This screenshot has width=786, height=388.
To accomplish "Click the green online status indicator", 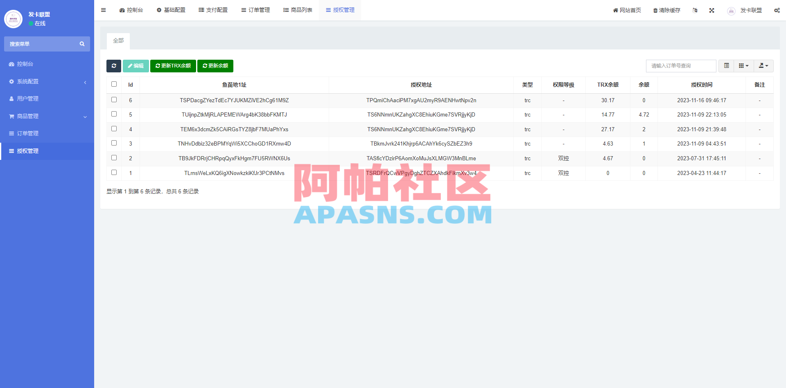I will [31, 23].
